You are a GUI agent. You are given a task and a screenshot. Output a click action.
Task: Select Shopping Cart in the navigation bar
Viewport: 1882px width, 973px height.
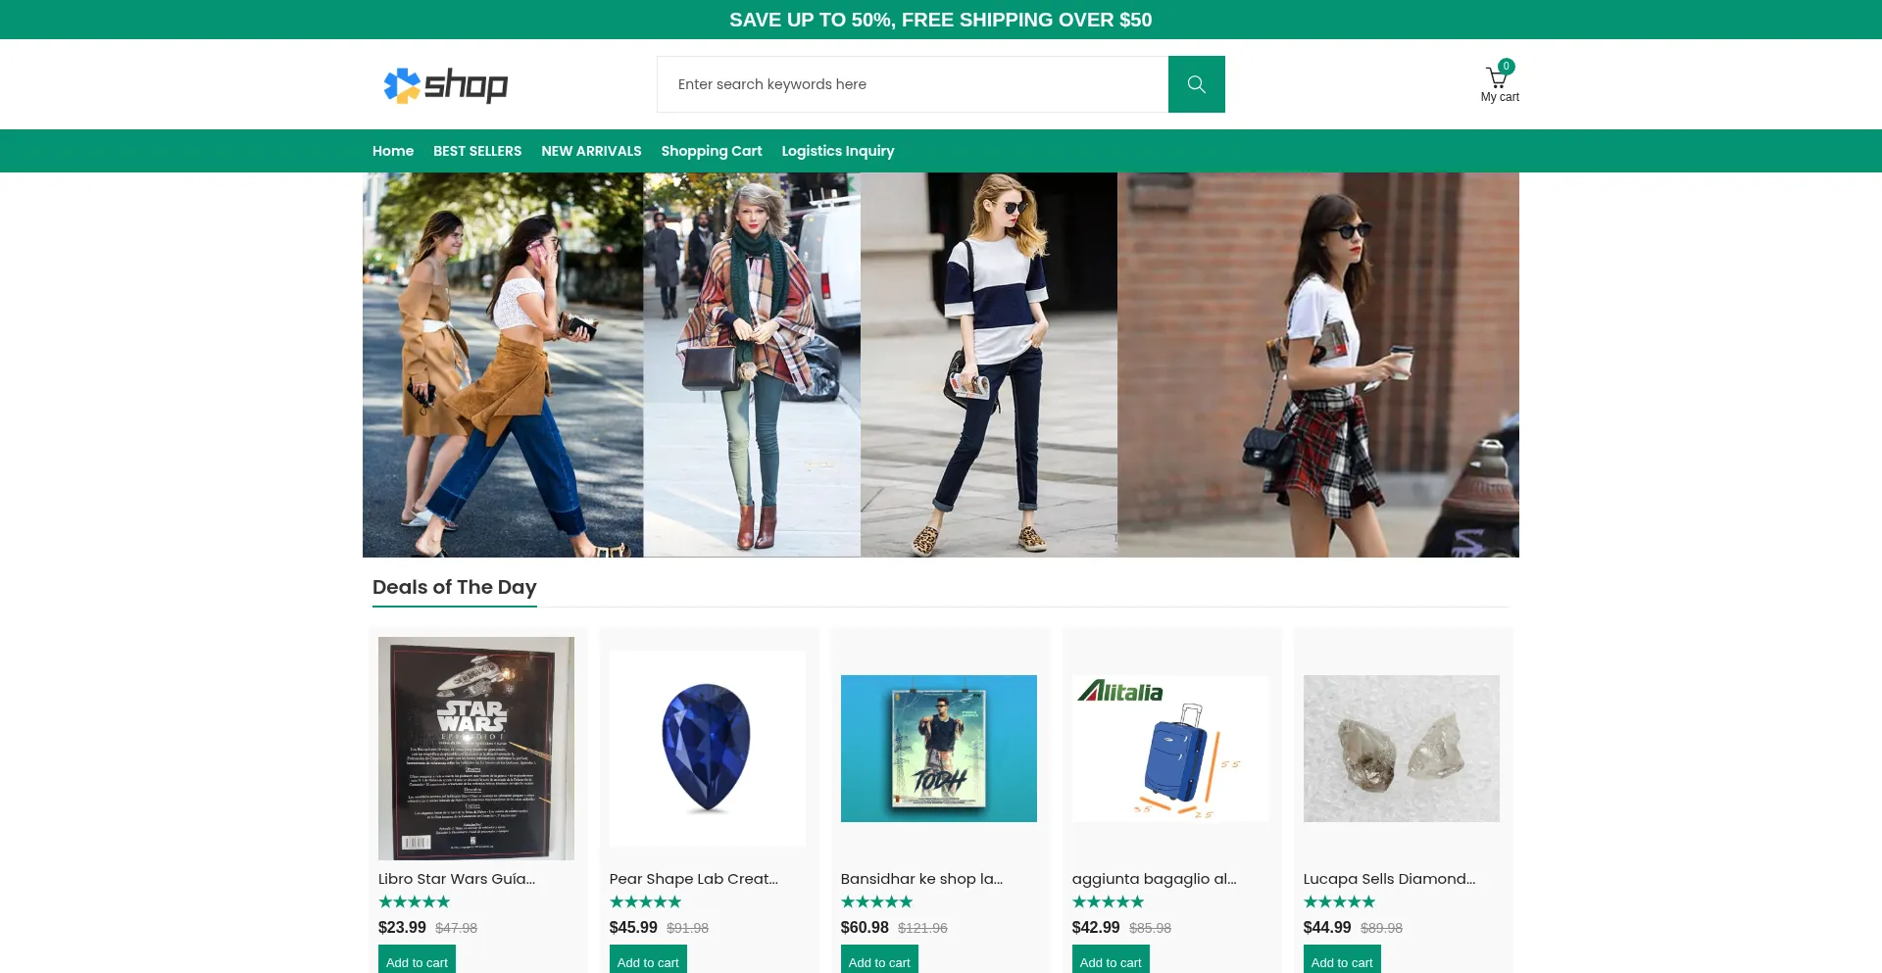pyautogui.click(x=711, y=151)
